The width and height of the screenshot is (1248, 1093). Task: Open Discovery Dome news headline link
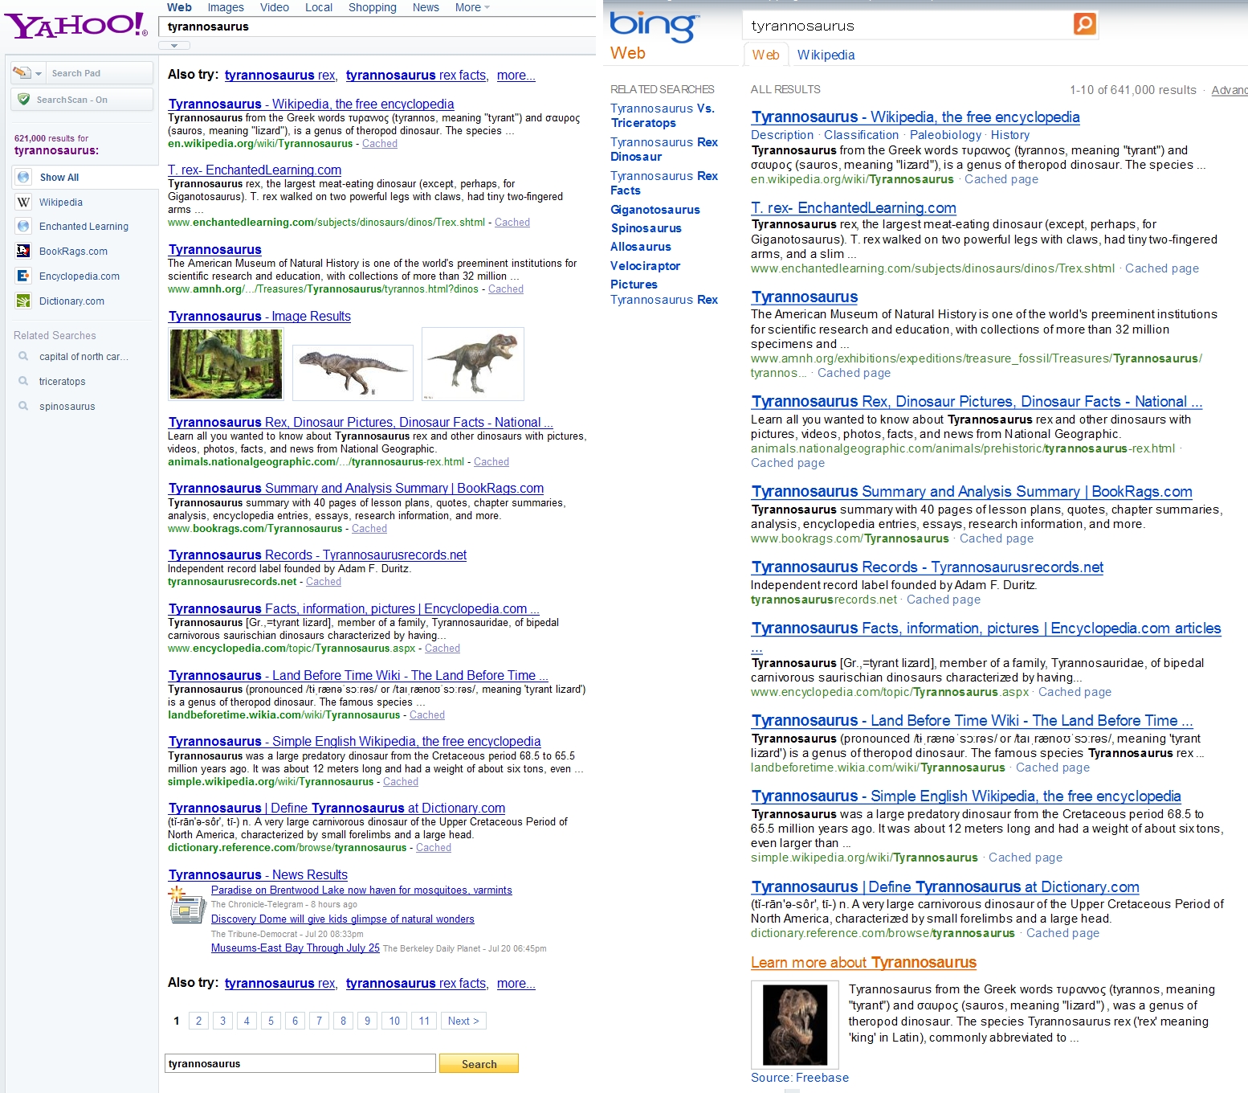coord(342,919)
